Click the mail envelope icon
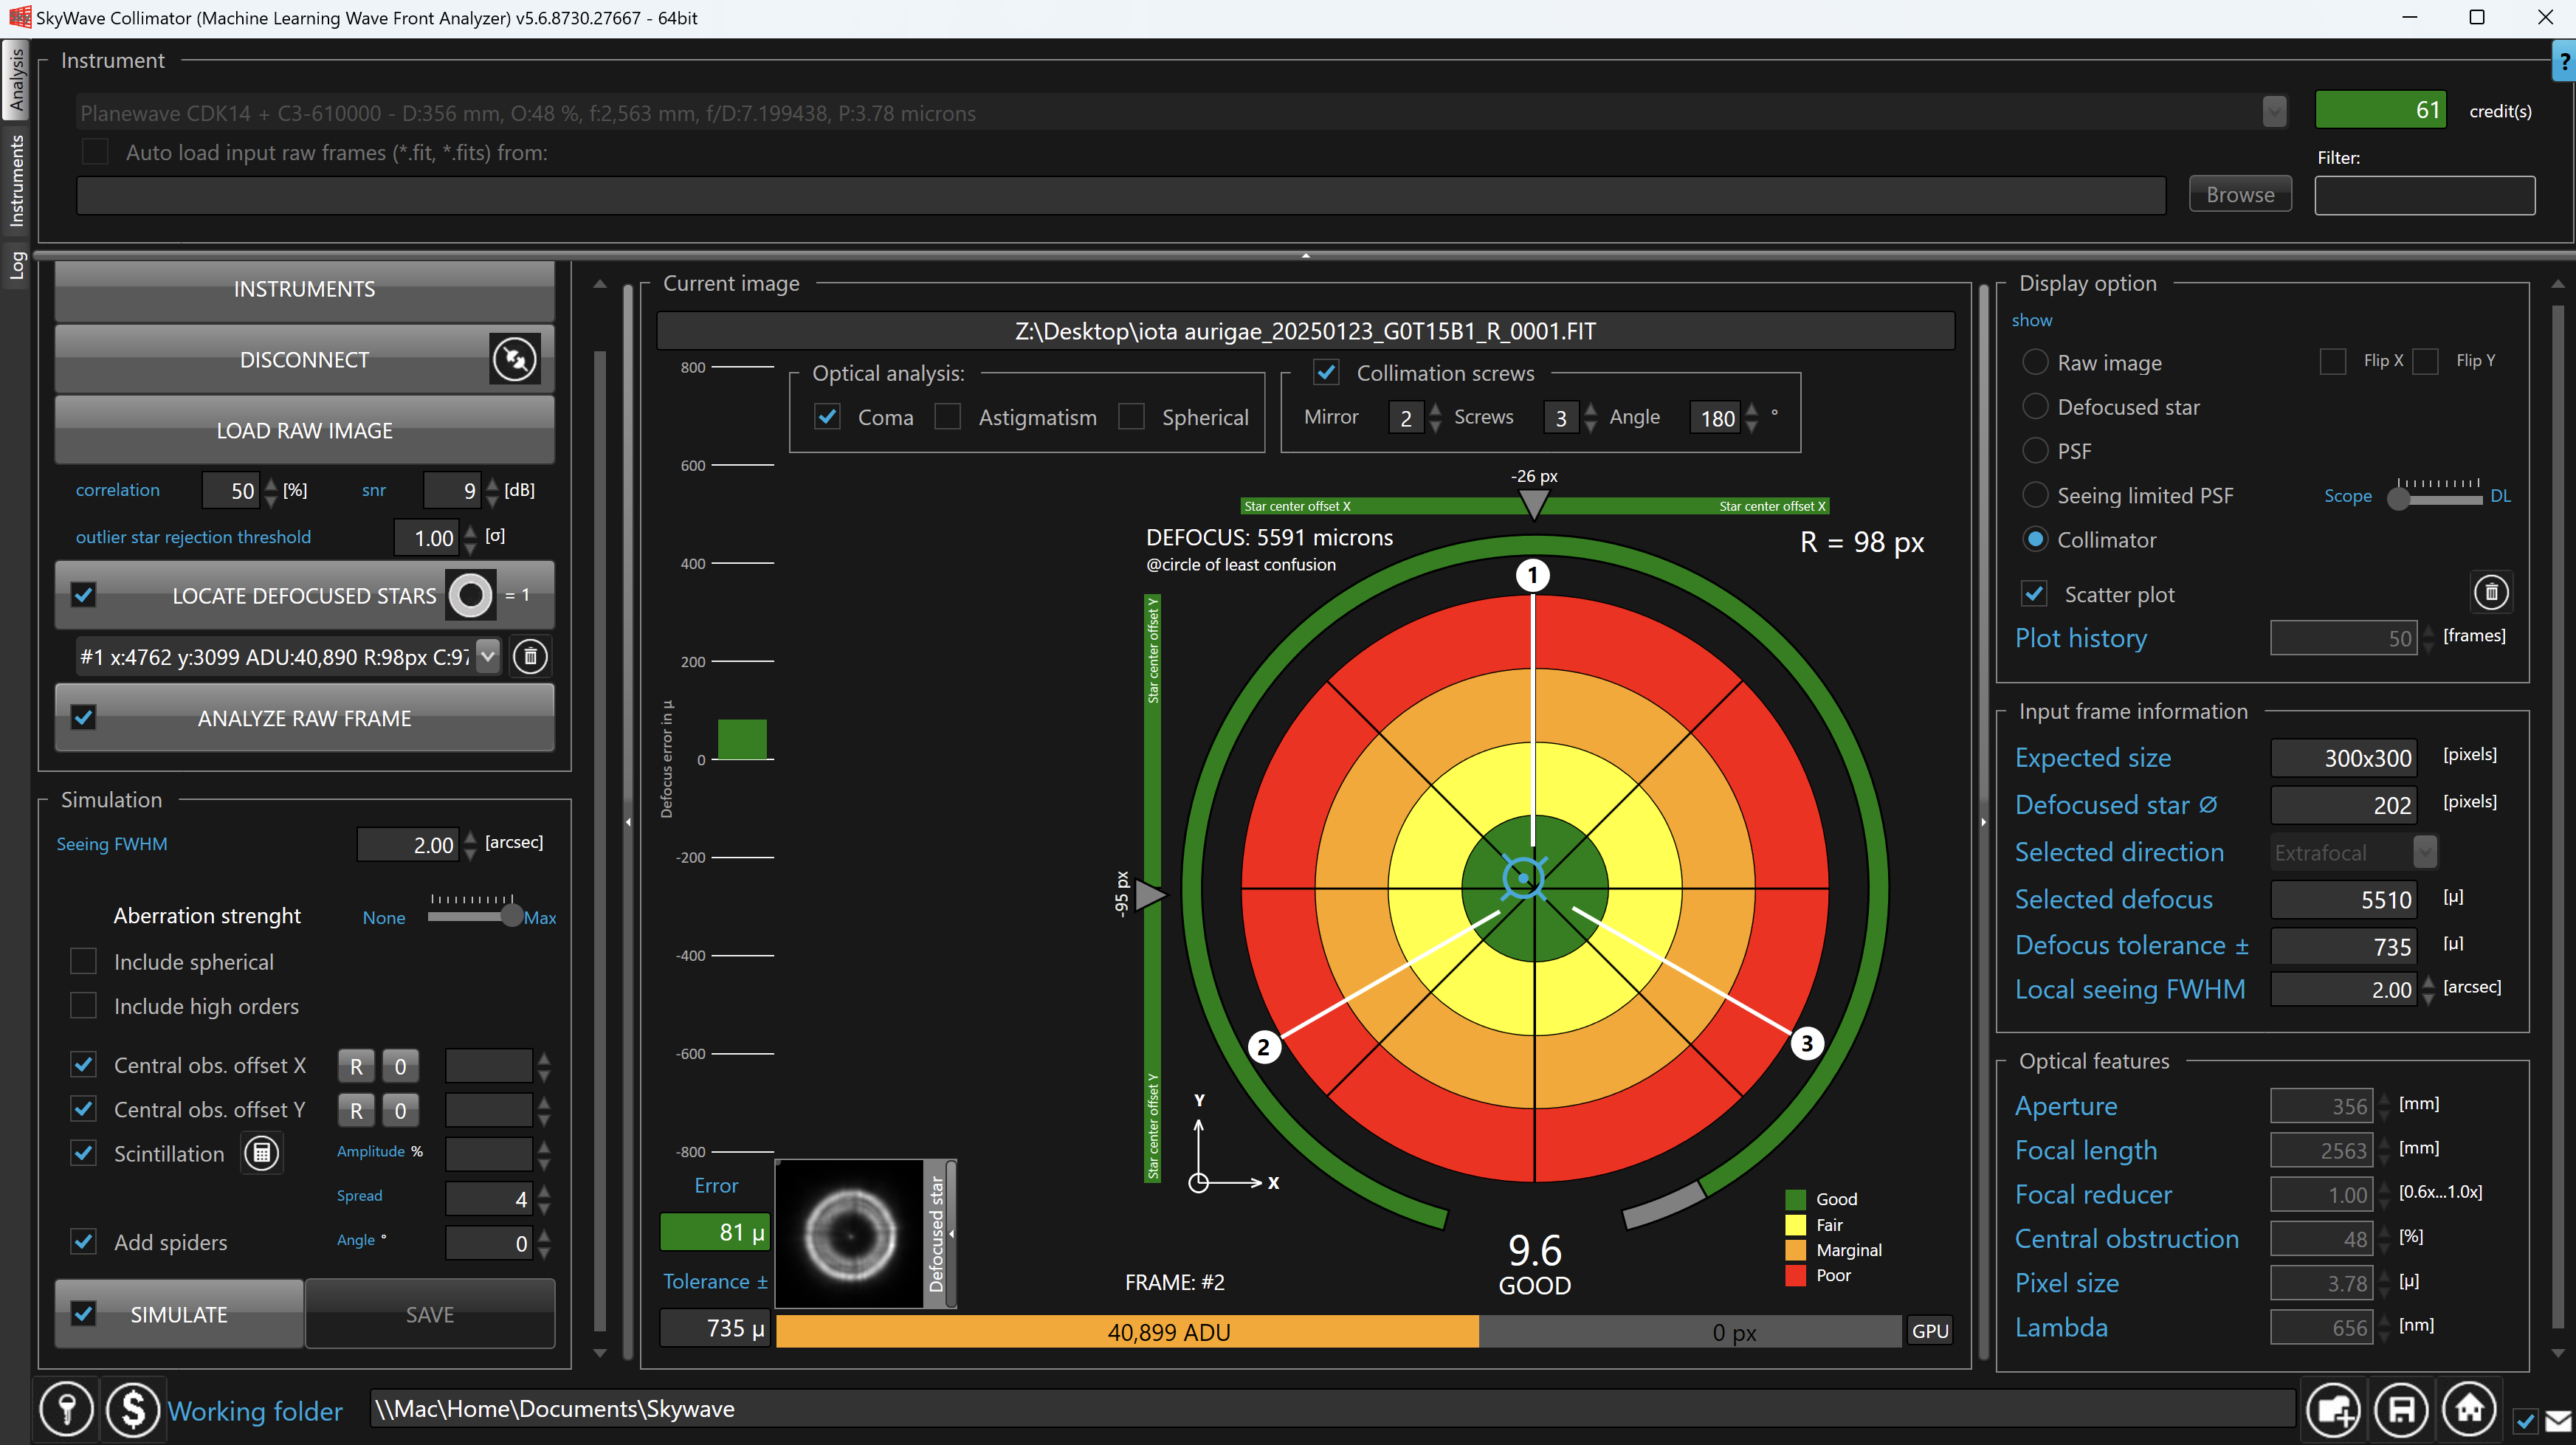This screenshot has height=1445, width=2576. pos(2558,1421)
